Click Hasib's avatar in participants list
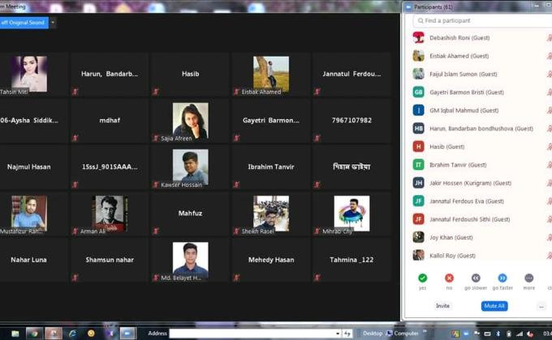The width and height of the screenshot is (552, 340). (x=418, y=147)
